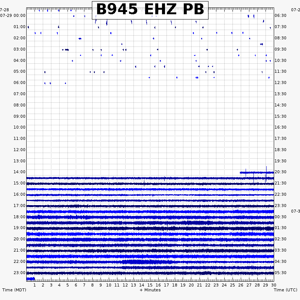300x300 pixels.
Task: Select the 19:30 UTC row label
Action: coord(280,161)
